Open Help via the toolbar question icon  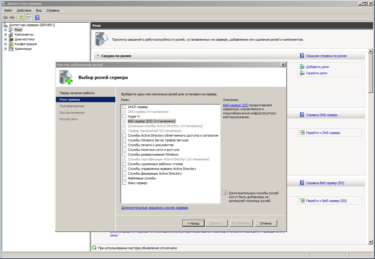click(x=37, y=18)
